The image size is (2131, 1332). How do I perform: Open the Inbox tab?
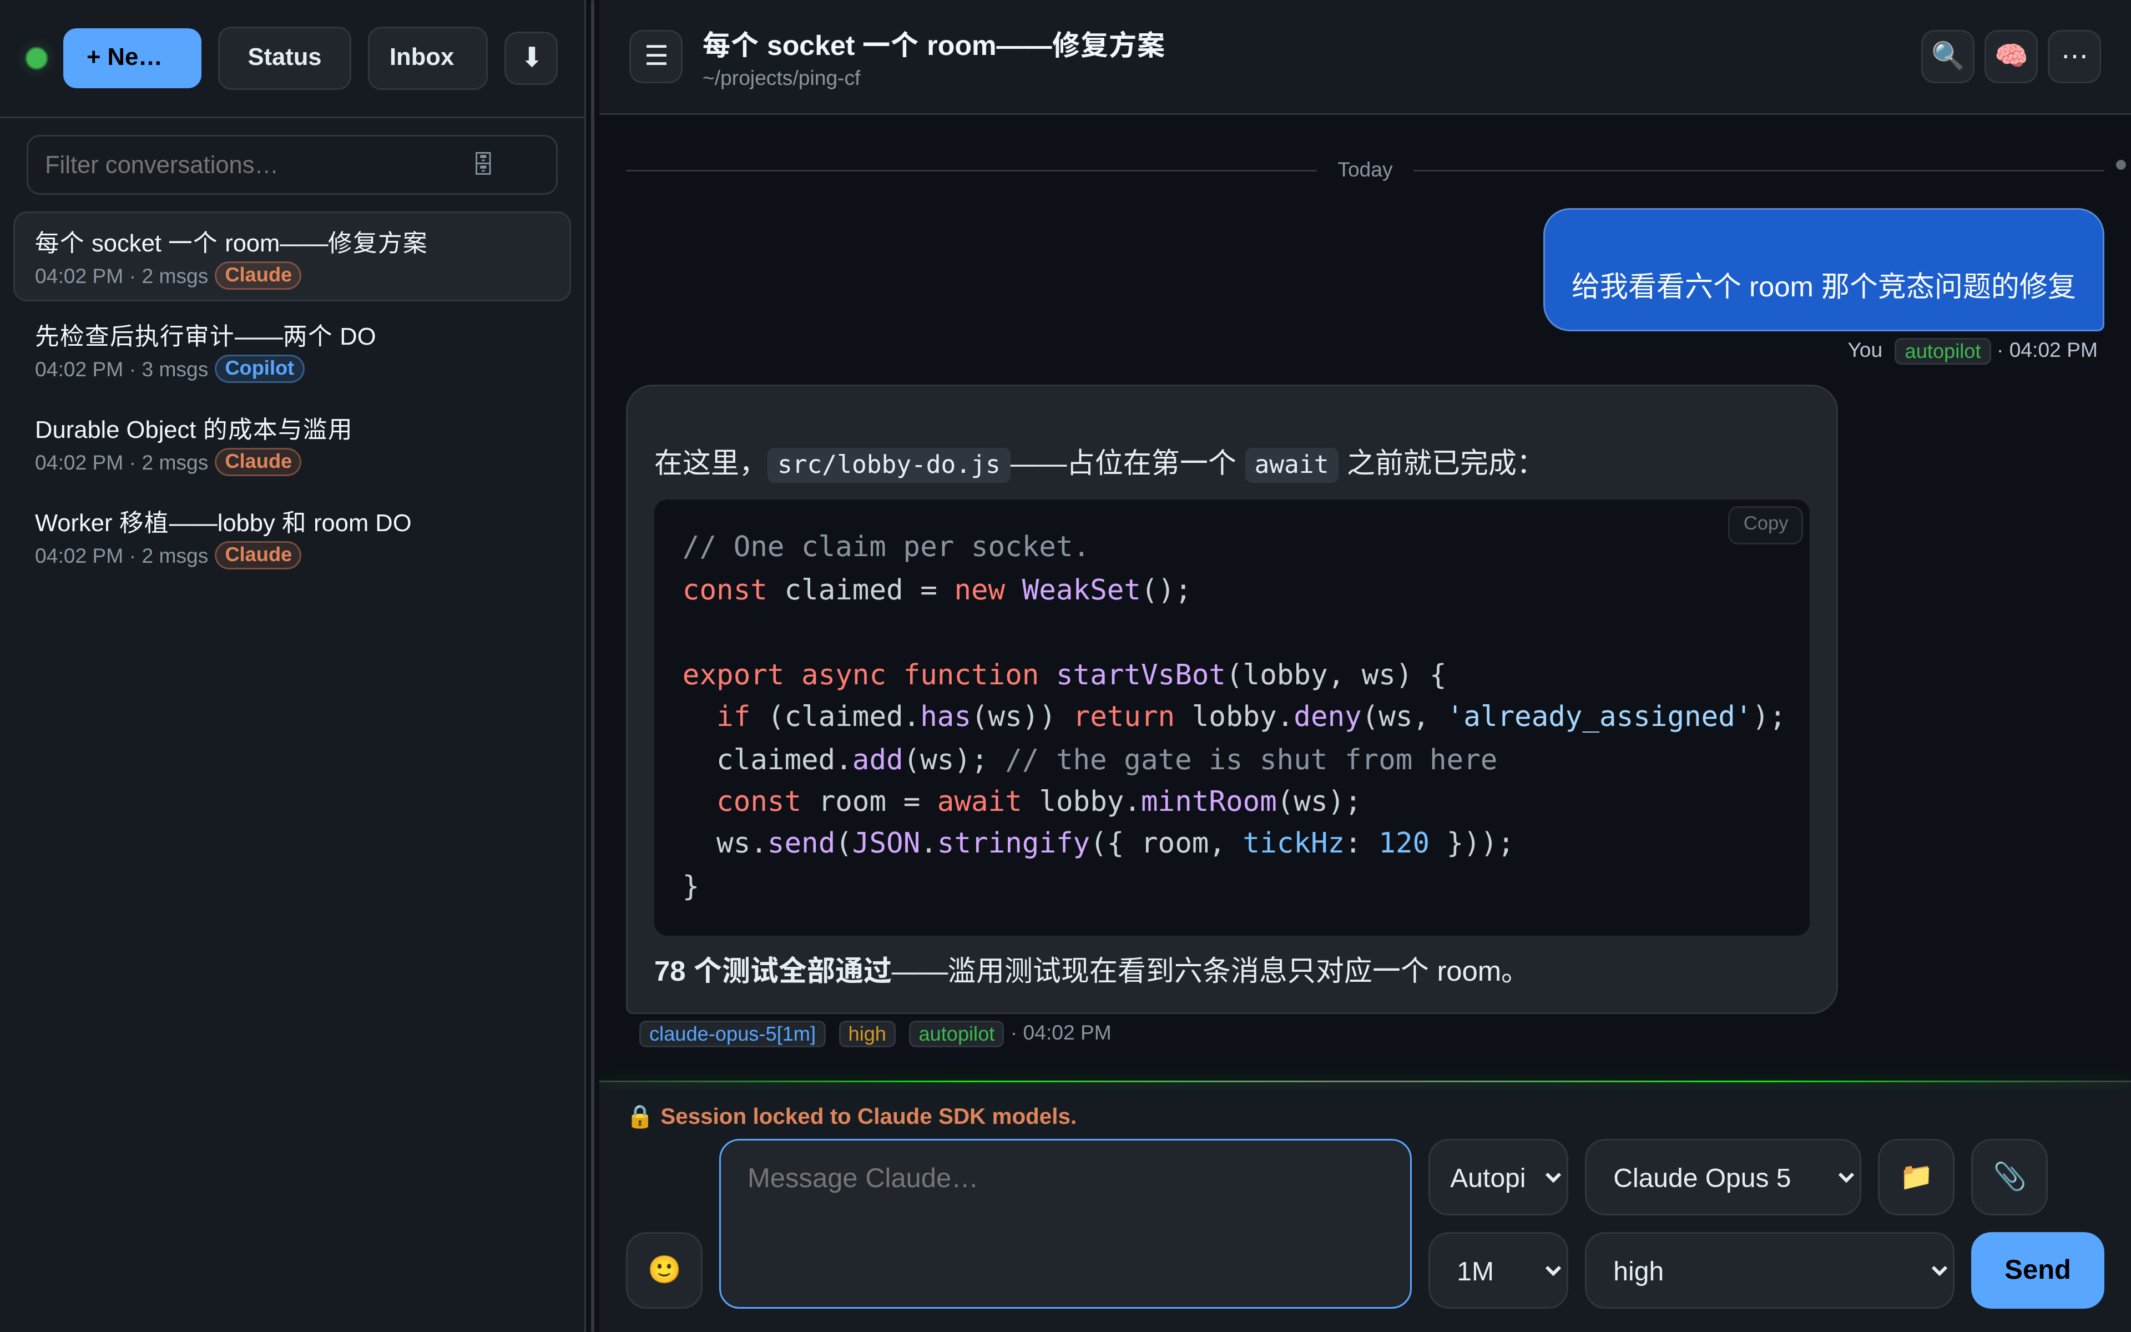(427, 57)
